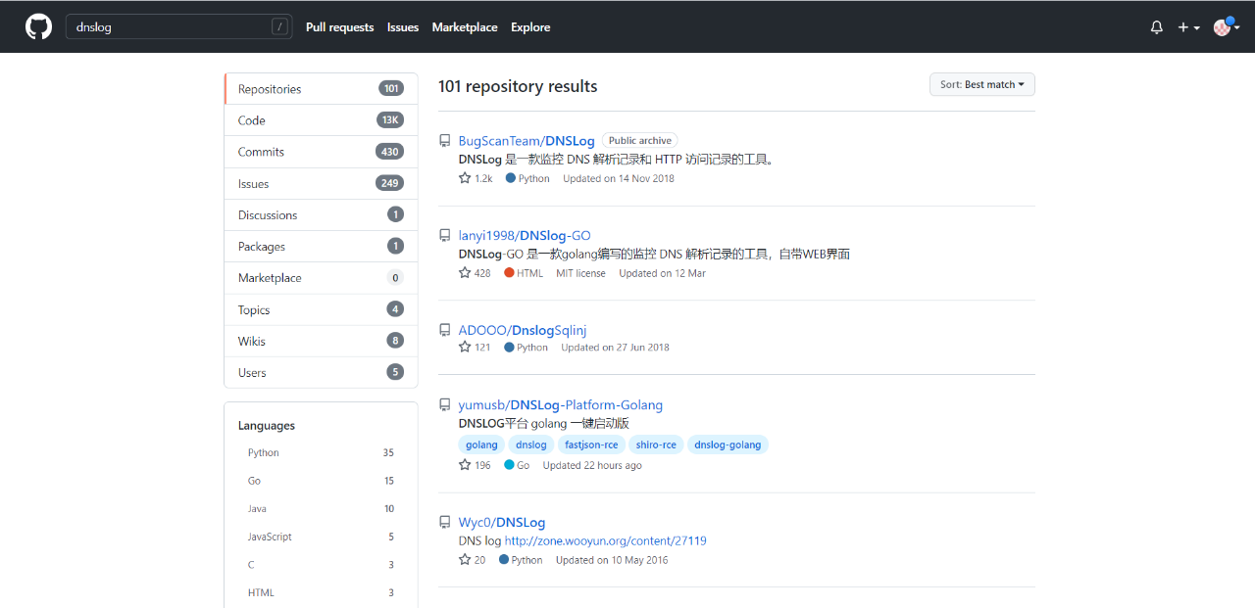The image size is (1255, 608).
Task: Click the 428 stars count
Action: [x=482, y=273]
